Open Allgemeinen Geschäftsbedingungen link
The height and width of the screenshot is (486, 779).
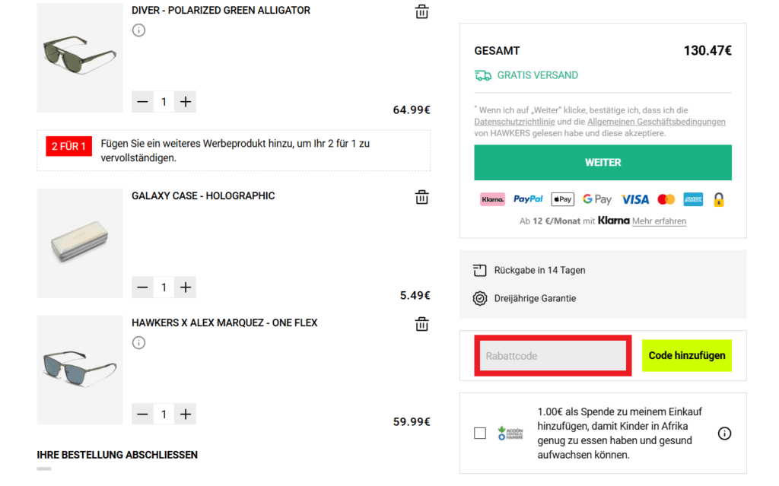(x=656, y=122)
